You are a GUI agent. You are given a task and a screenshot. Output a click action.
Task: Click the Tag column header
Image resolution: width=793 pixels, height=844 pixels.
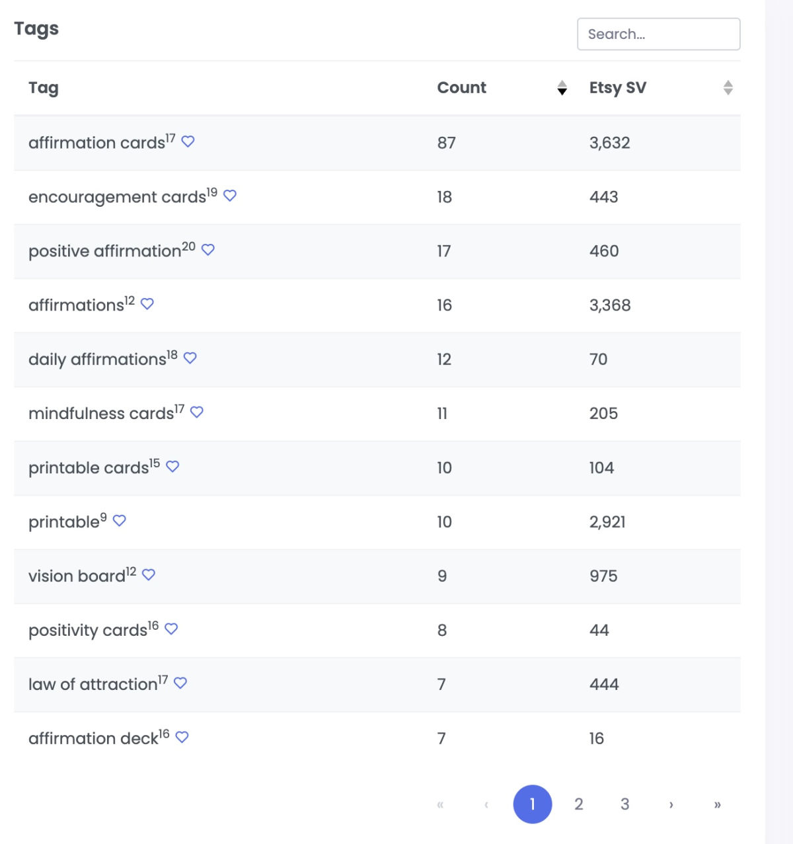pos(44,88)
